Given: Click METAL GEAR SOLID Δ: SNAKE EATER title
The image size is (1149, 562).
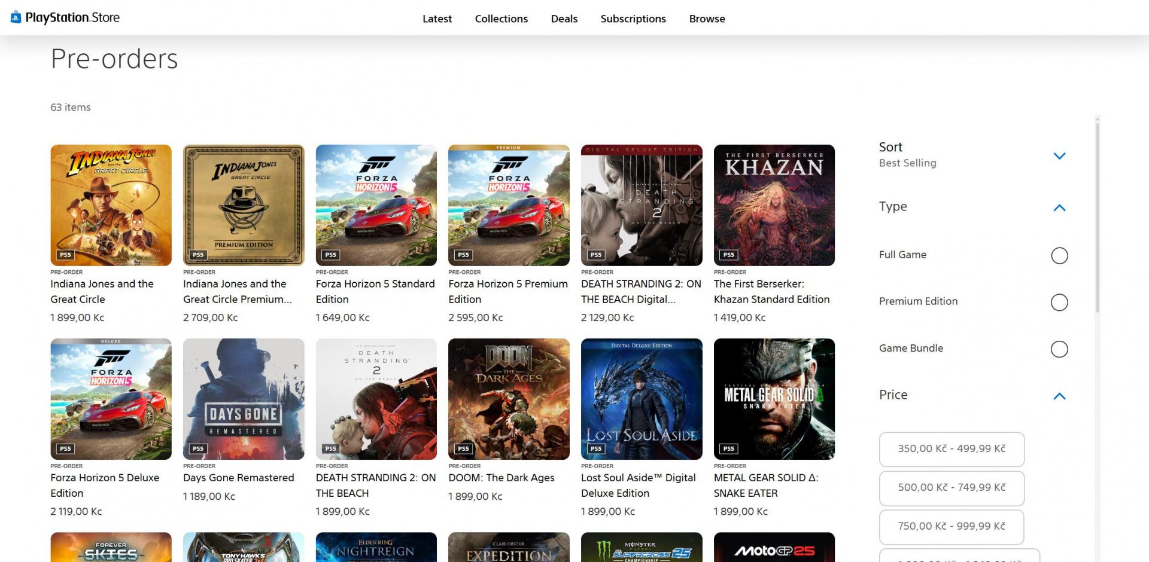Looking at the screenshot, I should pyautogui.click(x=766, y=485).
